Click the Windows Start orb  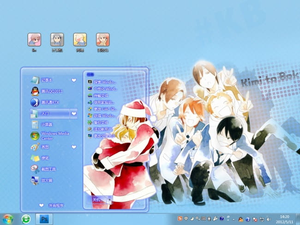(x=8, y=218)
